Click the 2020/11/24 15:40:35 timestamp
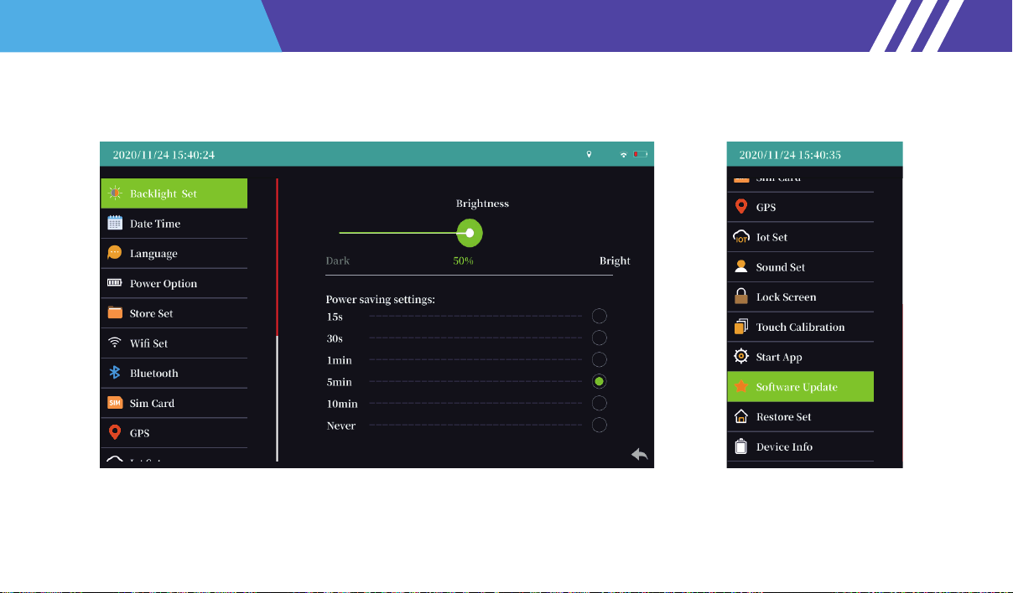1013x593 pixels. point(791,154)
